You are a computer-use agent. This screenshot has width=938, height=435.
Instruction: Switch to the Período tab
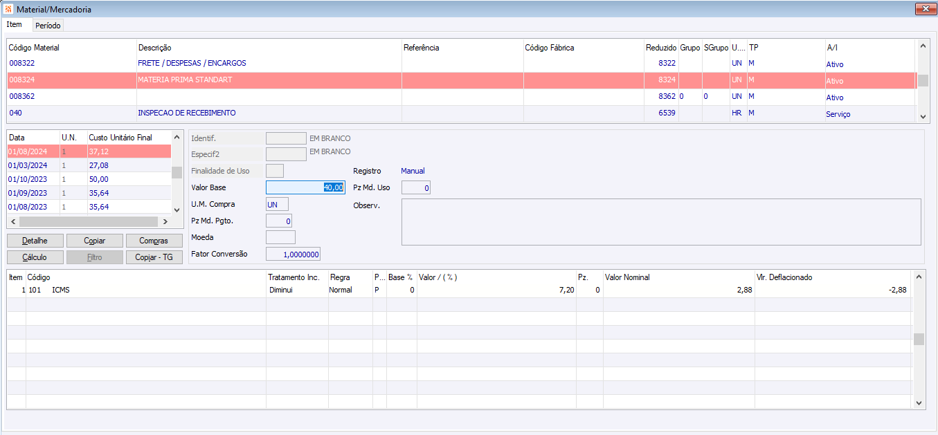48,26
